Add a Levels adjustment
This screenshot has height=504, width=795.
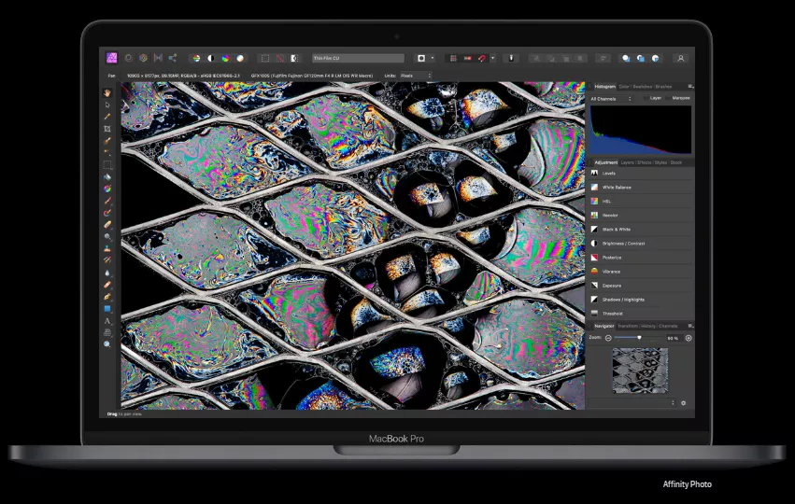(x=642, y=174)
